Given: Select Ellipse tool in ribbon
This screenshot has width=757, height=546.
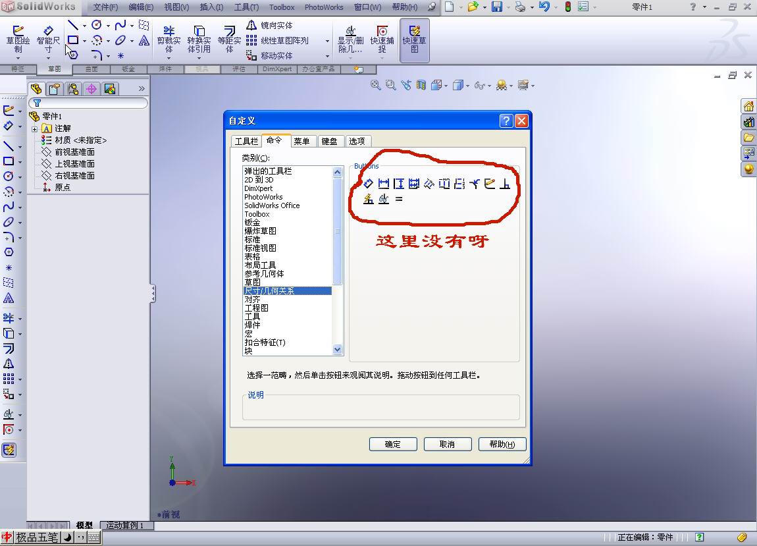Looking at the screenshot, I should [x=120, y=40].
